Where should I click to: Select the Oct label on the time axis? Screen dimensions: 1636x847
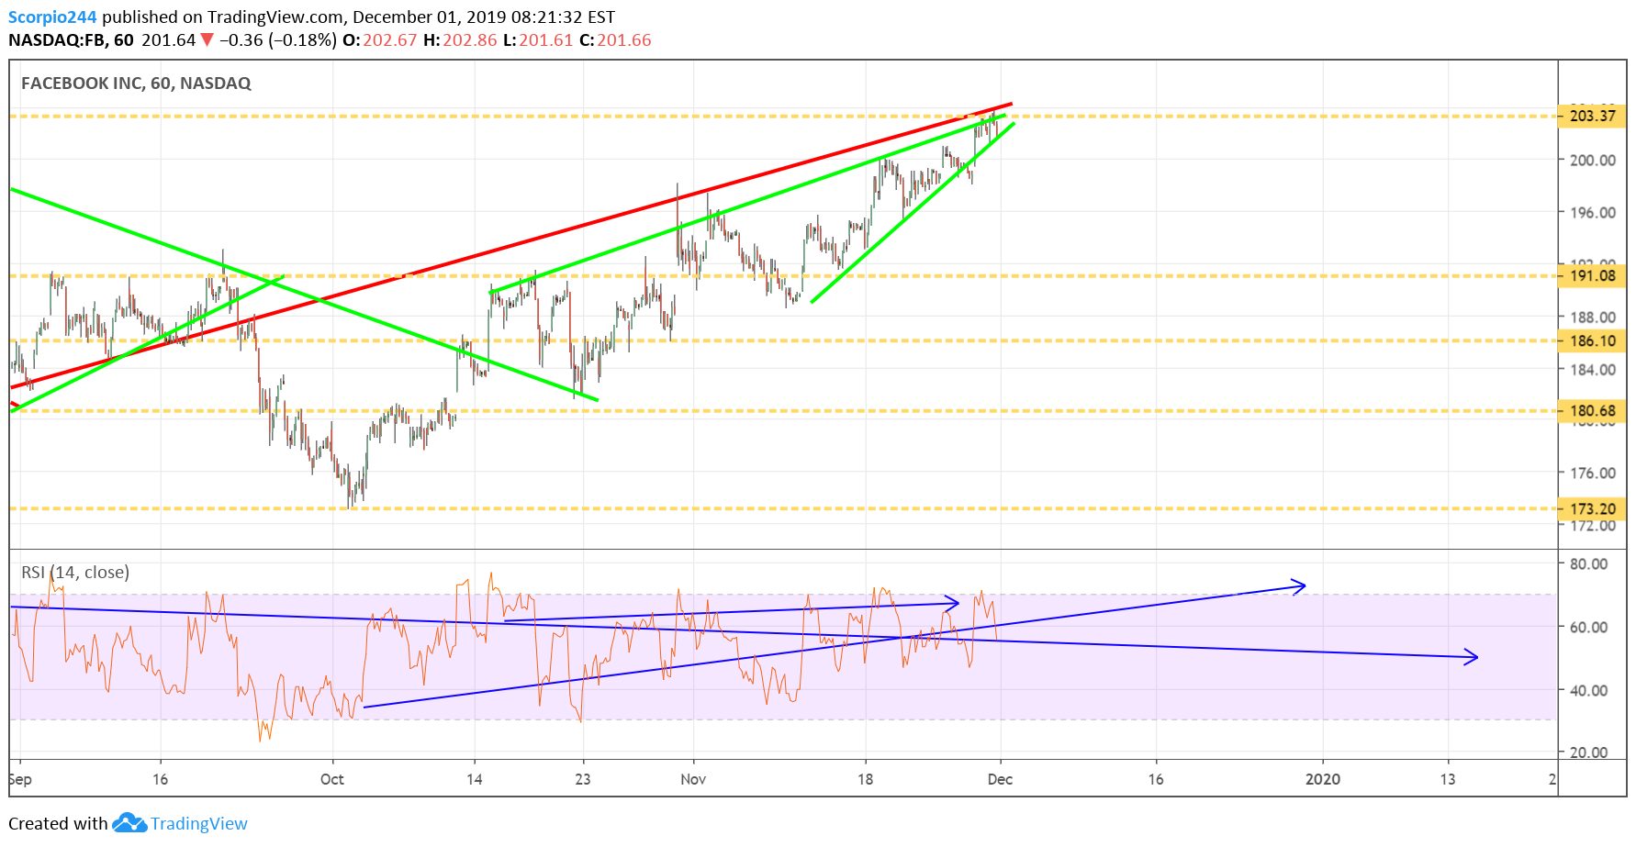point(332,779)
